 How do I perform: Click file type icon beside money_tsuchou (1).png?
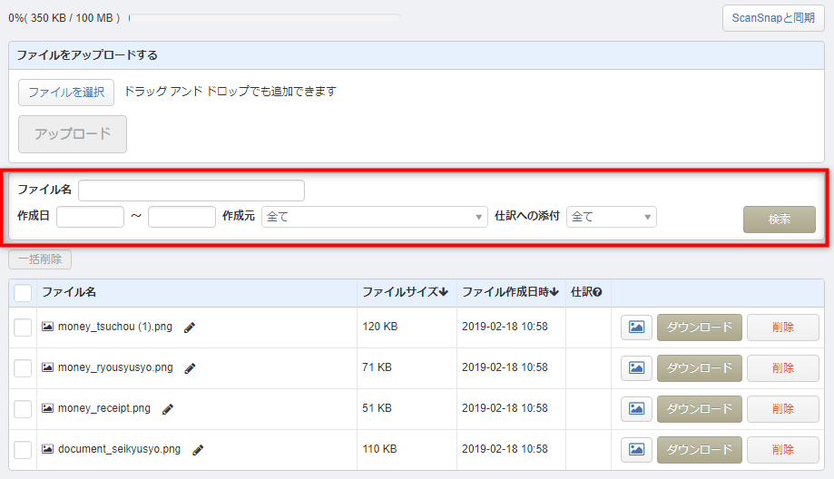tap(47, 327)
